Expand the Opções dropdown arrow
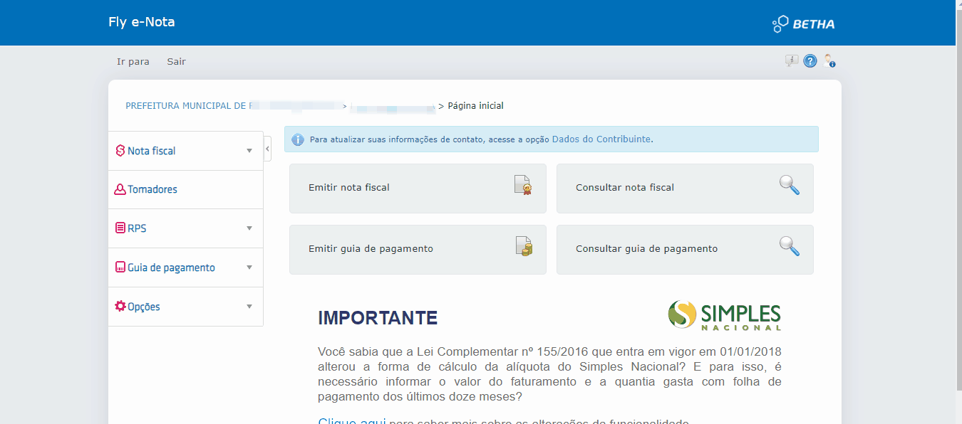The image size is (962, 424). tap(249, 306)
